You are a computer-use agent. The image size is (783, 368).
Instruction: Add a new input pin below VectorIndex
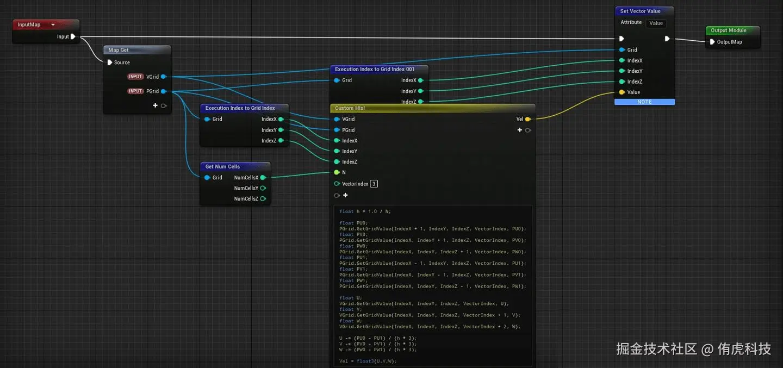coord(345,195)
